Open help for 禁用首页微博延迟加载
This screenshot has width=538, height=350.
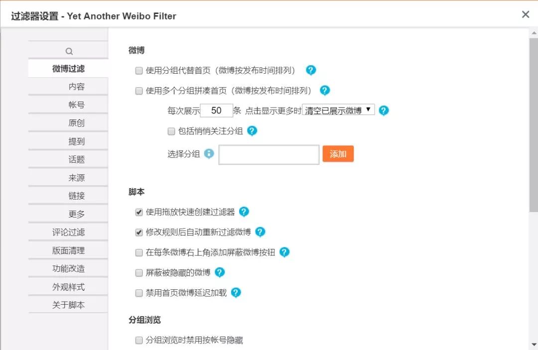coord(236,293)
